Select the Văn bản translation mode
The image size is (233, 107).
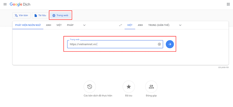pyautogui.click(x=22, y=15)
